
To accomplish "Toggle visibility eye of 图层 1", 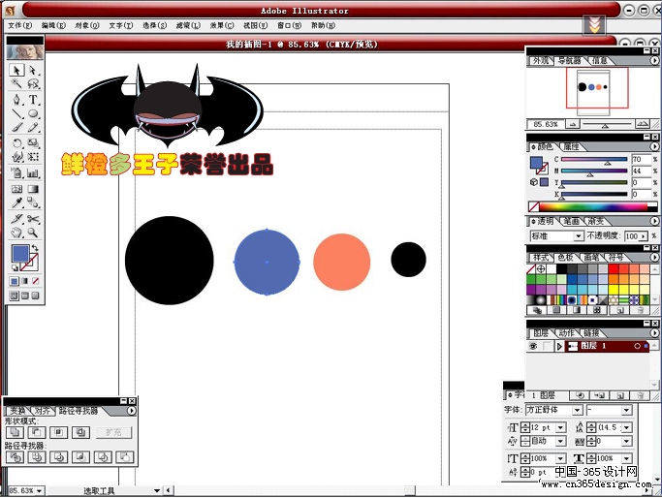I will [x=533, y=346].
